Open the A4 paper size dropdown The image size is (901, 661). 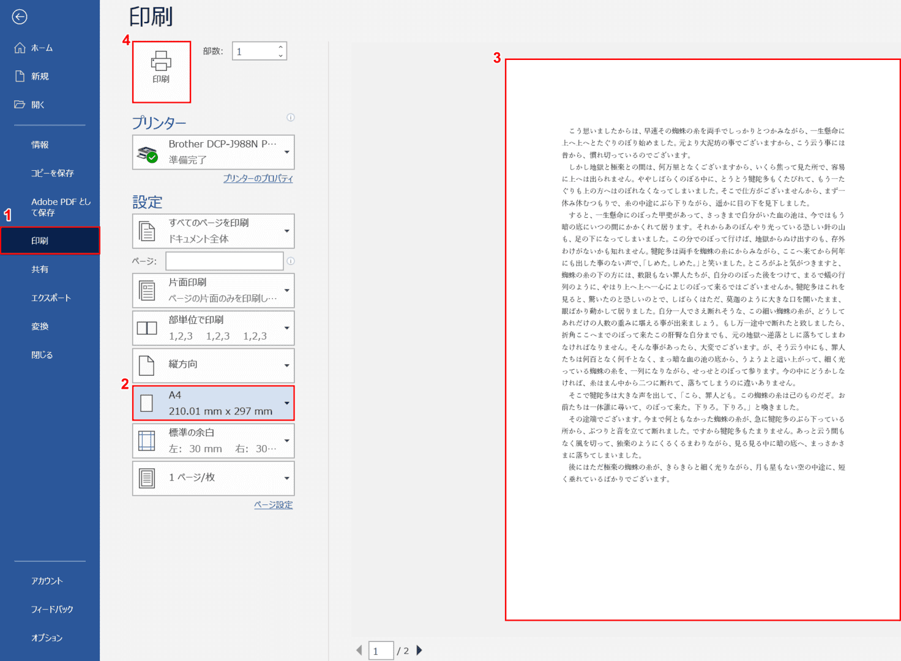click(x=286, y=403)
